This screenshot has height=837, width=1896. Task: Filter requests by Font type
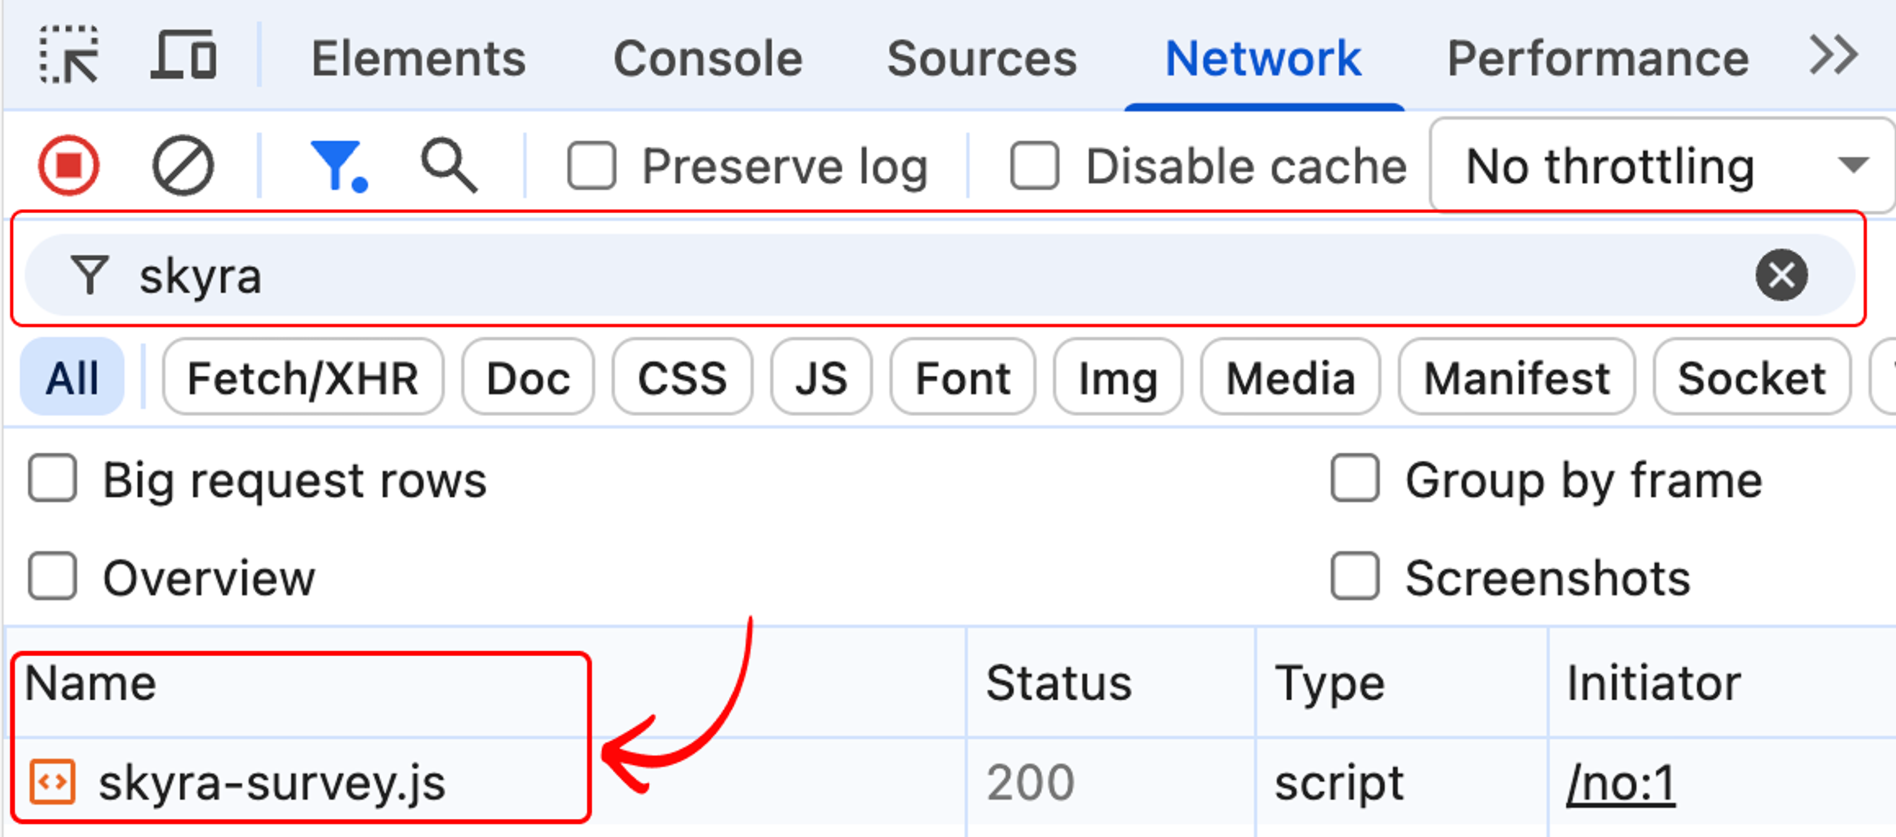click(x=963, y=378)
